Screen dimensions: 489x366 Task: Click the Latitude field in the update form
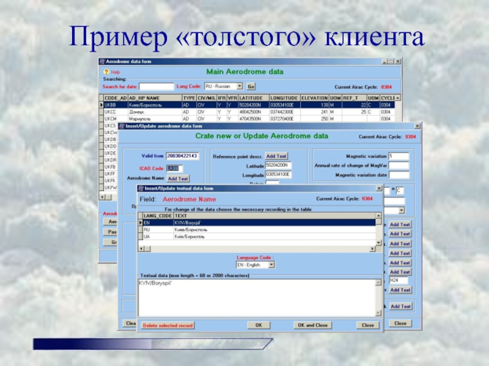pos(279,165)
